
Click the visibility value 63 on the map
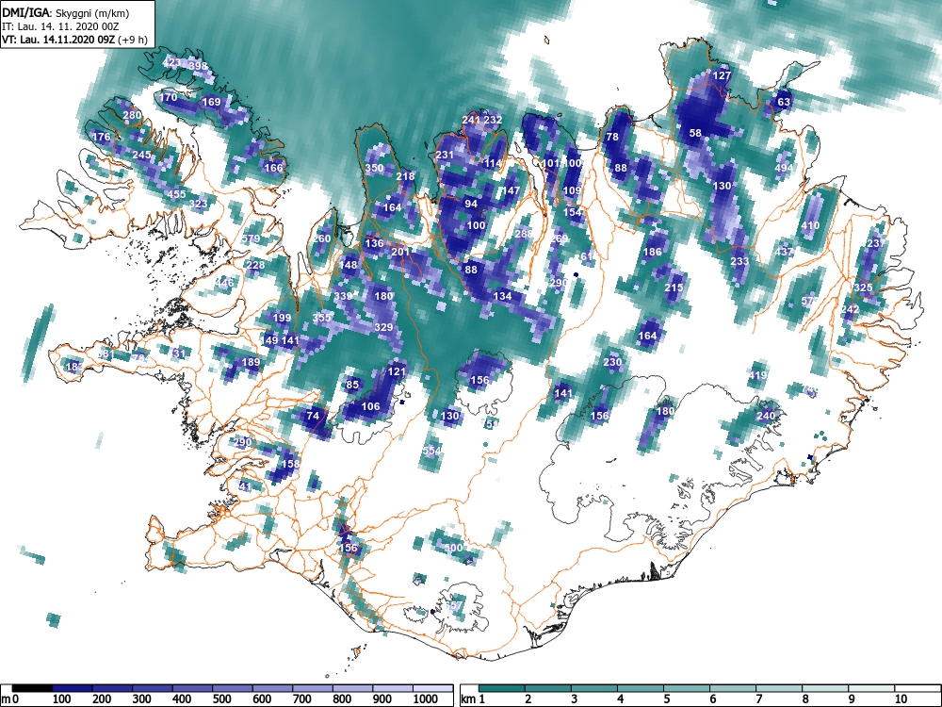pos(784,102)
